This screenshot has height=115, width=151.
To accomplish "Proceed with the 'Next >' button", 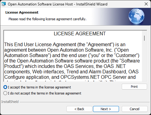I will [106, 109].
